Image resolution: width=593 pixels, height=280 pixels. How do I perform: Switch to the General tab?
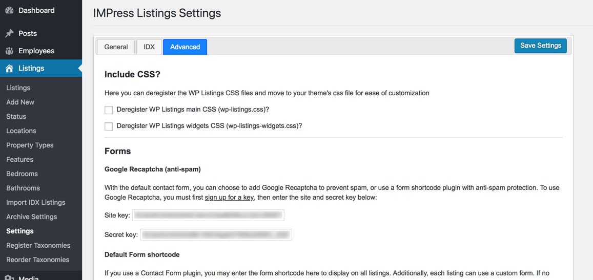coord(116,47)
